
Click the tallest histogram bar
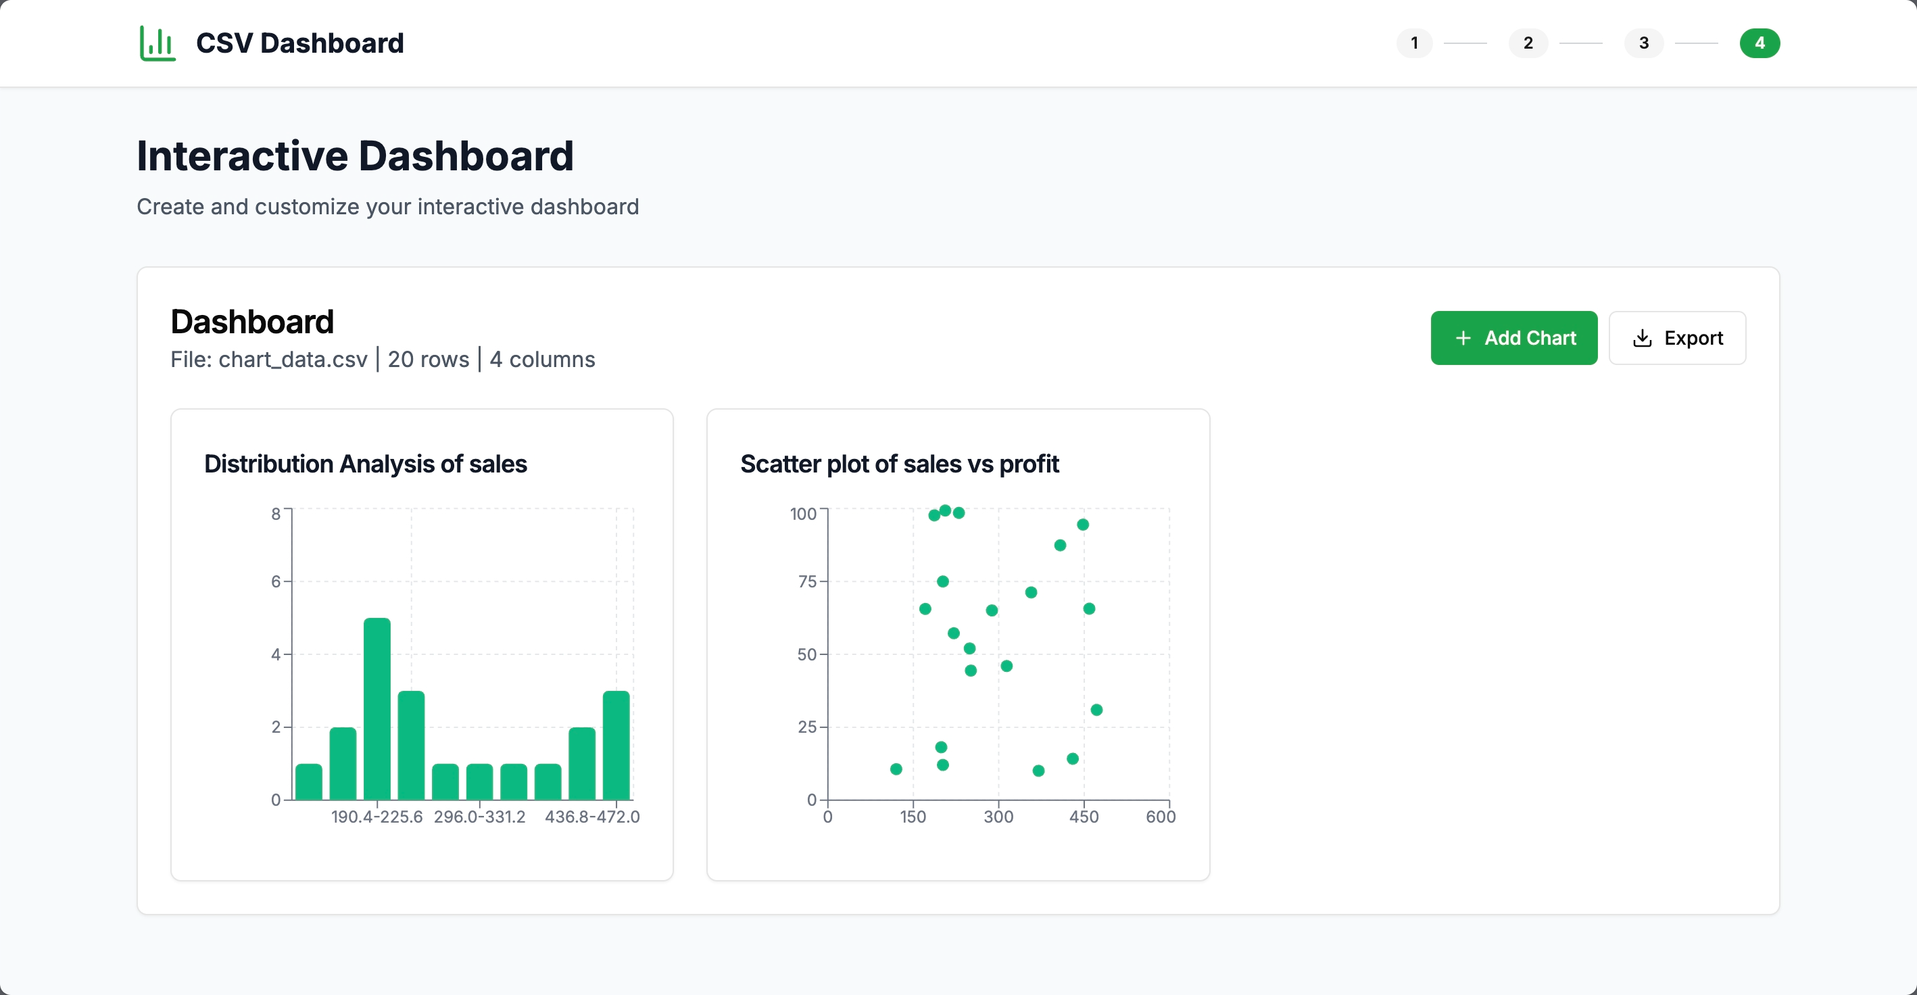tap(377, 708)
